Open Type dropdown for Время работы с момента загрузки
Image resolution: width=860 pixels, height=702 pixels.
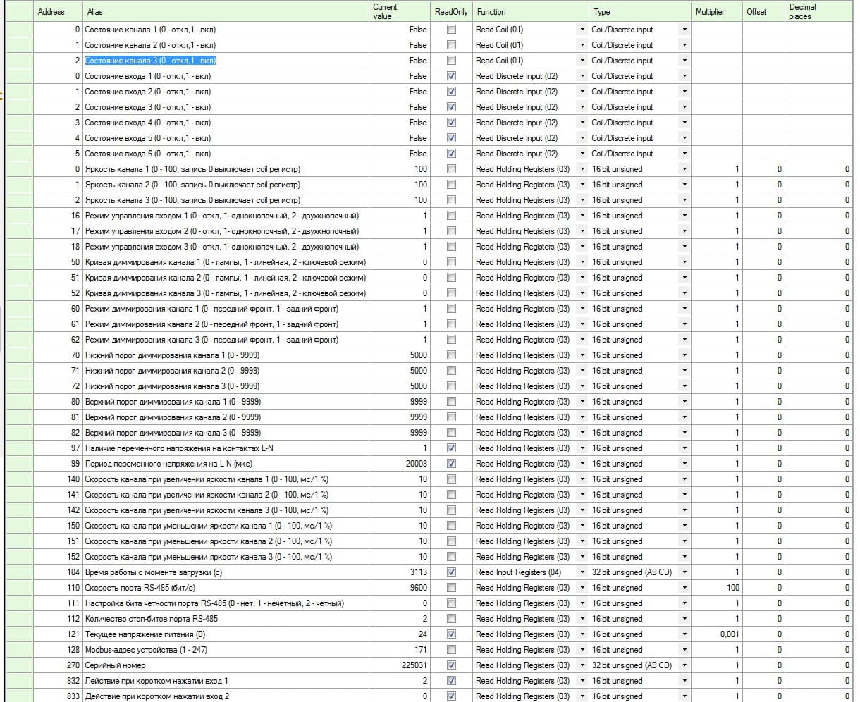(x=684, y=572)
